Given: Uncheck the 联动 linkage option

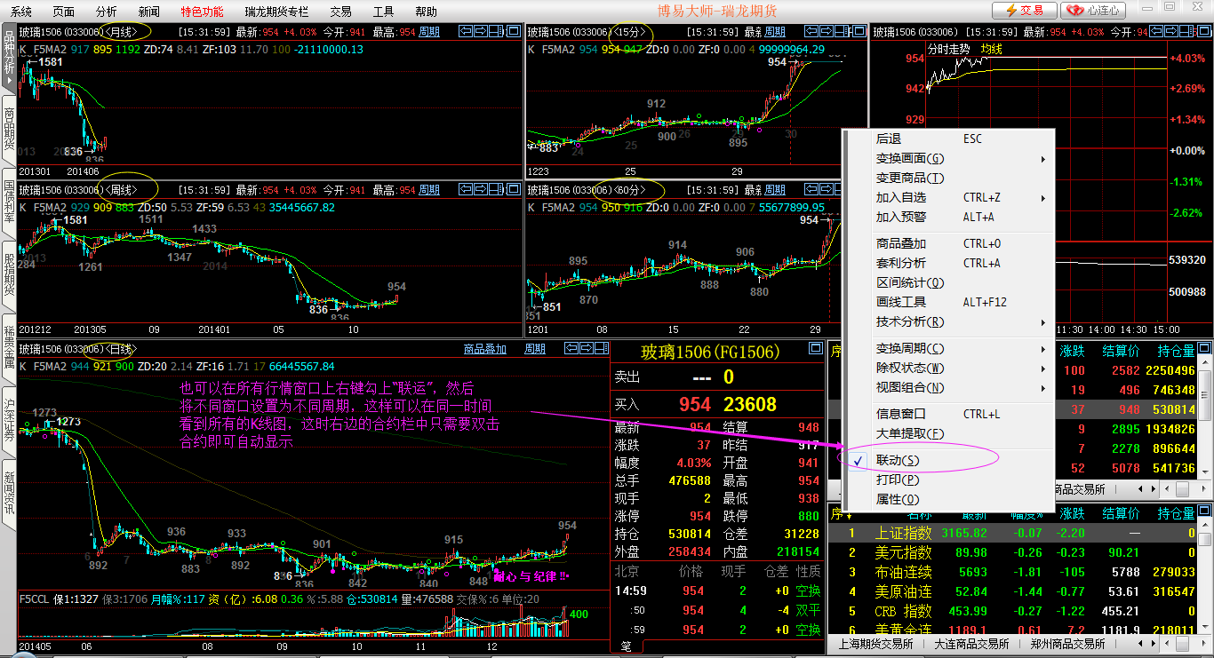Looking at the screenshot, I should coord(898,460).
